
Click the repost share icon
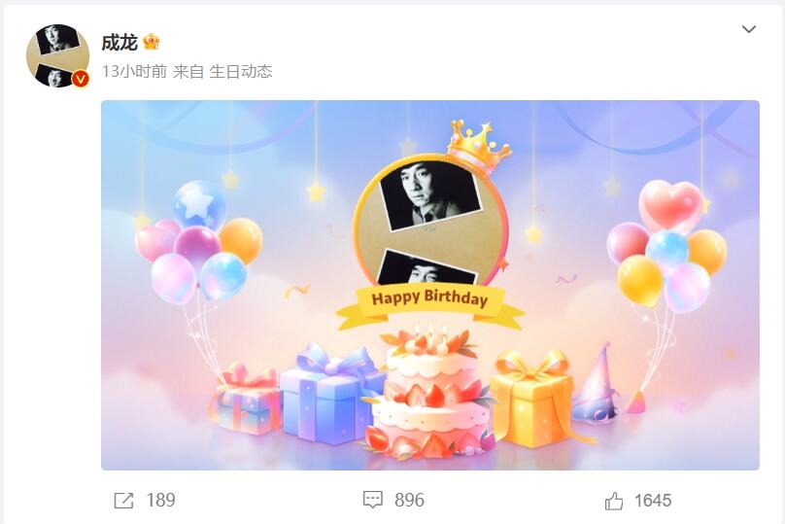point(123,501)
